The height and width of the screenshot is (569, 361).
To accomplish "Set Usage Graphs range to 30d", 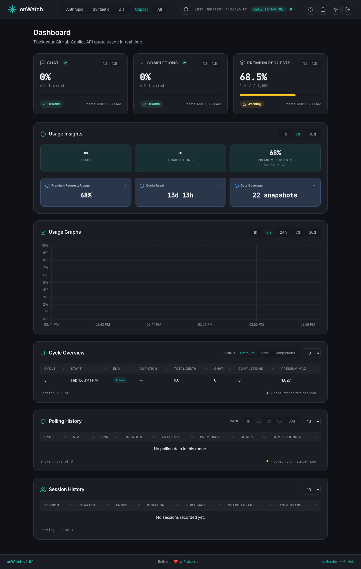I will (x=312, y=232).
